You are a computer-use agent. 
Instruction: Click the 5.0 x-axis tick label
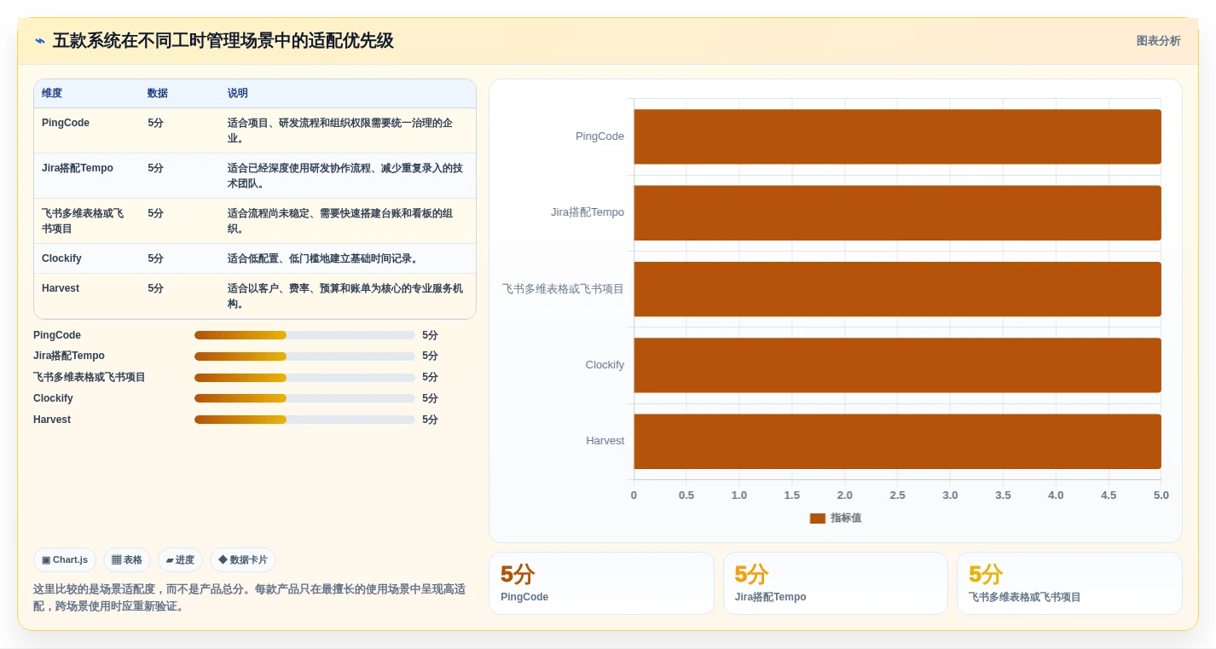(x=1161, y=495)
